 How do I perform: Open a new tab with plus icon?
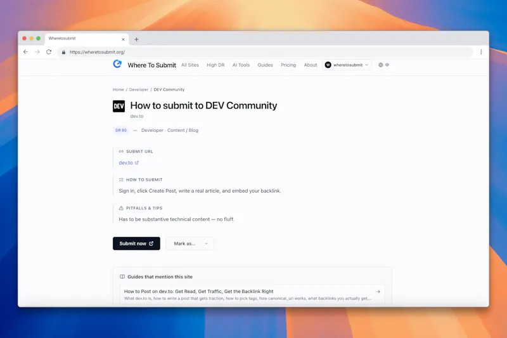136,39
